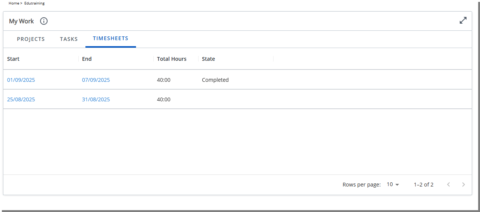Open the Tasks tab
Screen dimensions: 480x212
(69, 39)
